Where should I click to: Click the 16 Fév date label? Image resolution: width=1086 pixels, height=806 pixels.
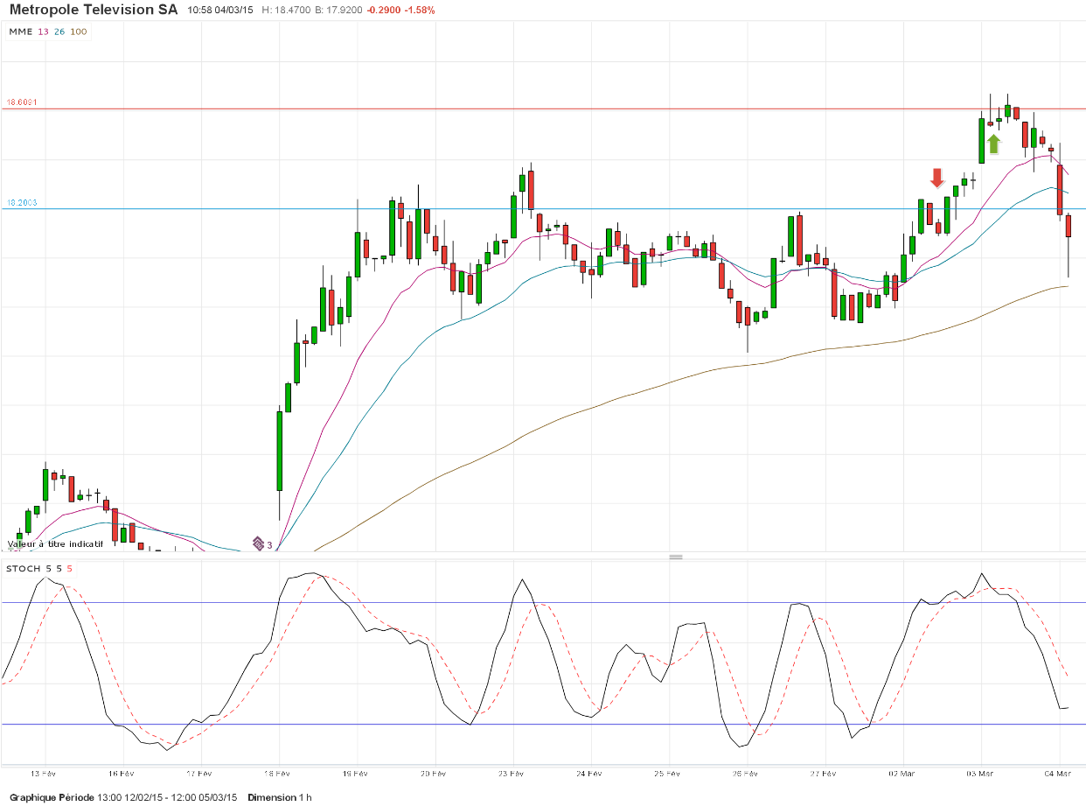point(122,774)
